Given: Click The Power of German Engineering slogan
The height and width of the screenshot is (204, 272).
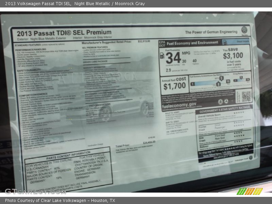Looking at the screenshot, I should [x=211, y=32].
